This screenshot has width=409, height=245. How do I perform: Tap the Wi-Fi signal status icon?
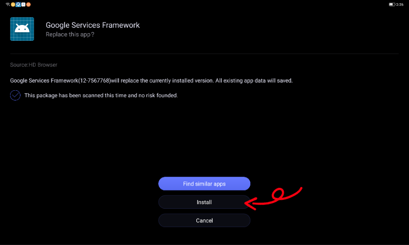click(8, 5)
